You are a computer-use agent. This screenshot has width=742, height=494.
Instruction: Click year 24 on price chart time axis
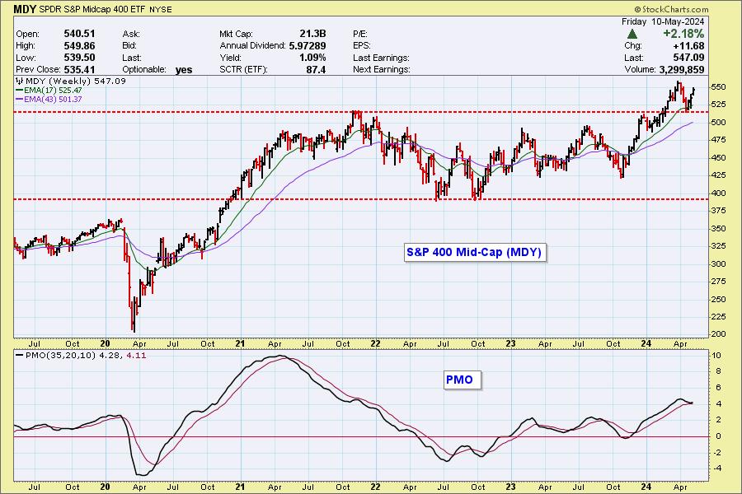pos(646,343)
